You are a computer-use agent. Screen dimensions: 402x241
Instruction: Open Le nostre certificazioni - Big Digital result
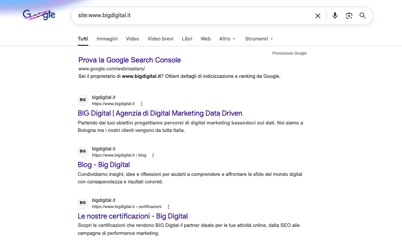[133, 216]
